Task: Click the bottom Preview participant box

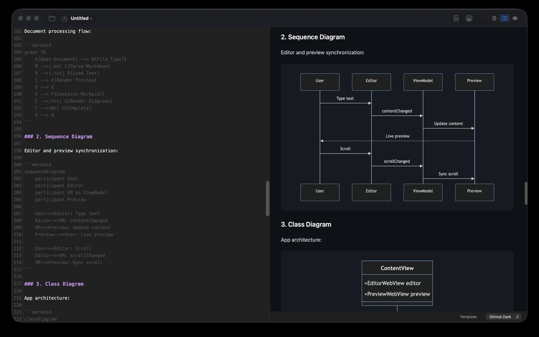Action: [474, 192]
